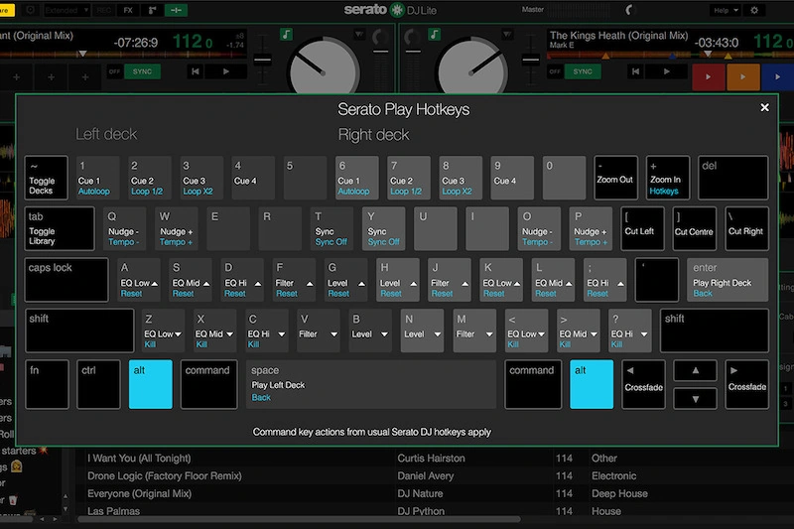This screenshot has height=529, width=794.
Task: Click the enter Play Right Deck key
Action: pos(728,280)
